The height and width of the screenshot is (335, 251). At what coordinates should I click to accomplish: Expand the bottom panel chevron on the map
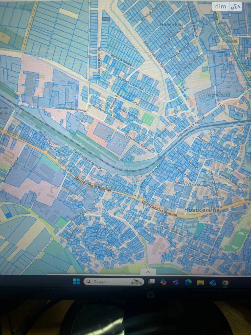(x=148, y=272)
